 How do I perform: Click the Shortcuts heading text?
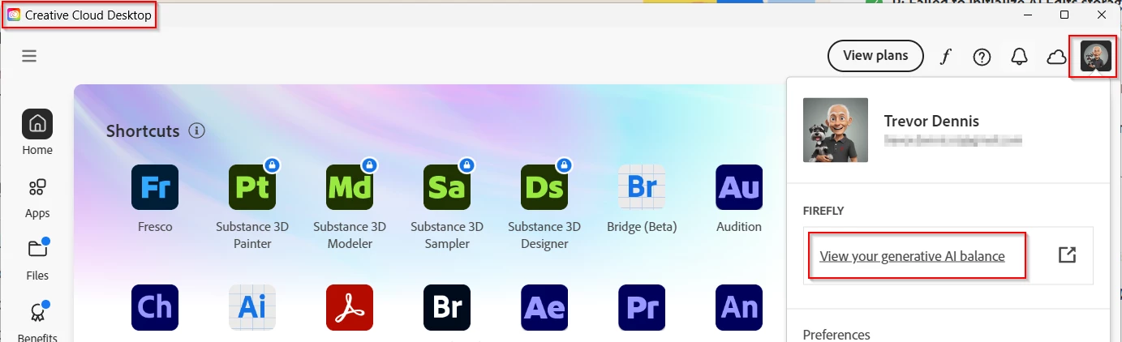tap(143, 130)
